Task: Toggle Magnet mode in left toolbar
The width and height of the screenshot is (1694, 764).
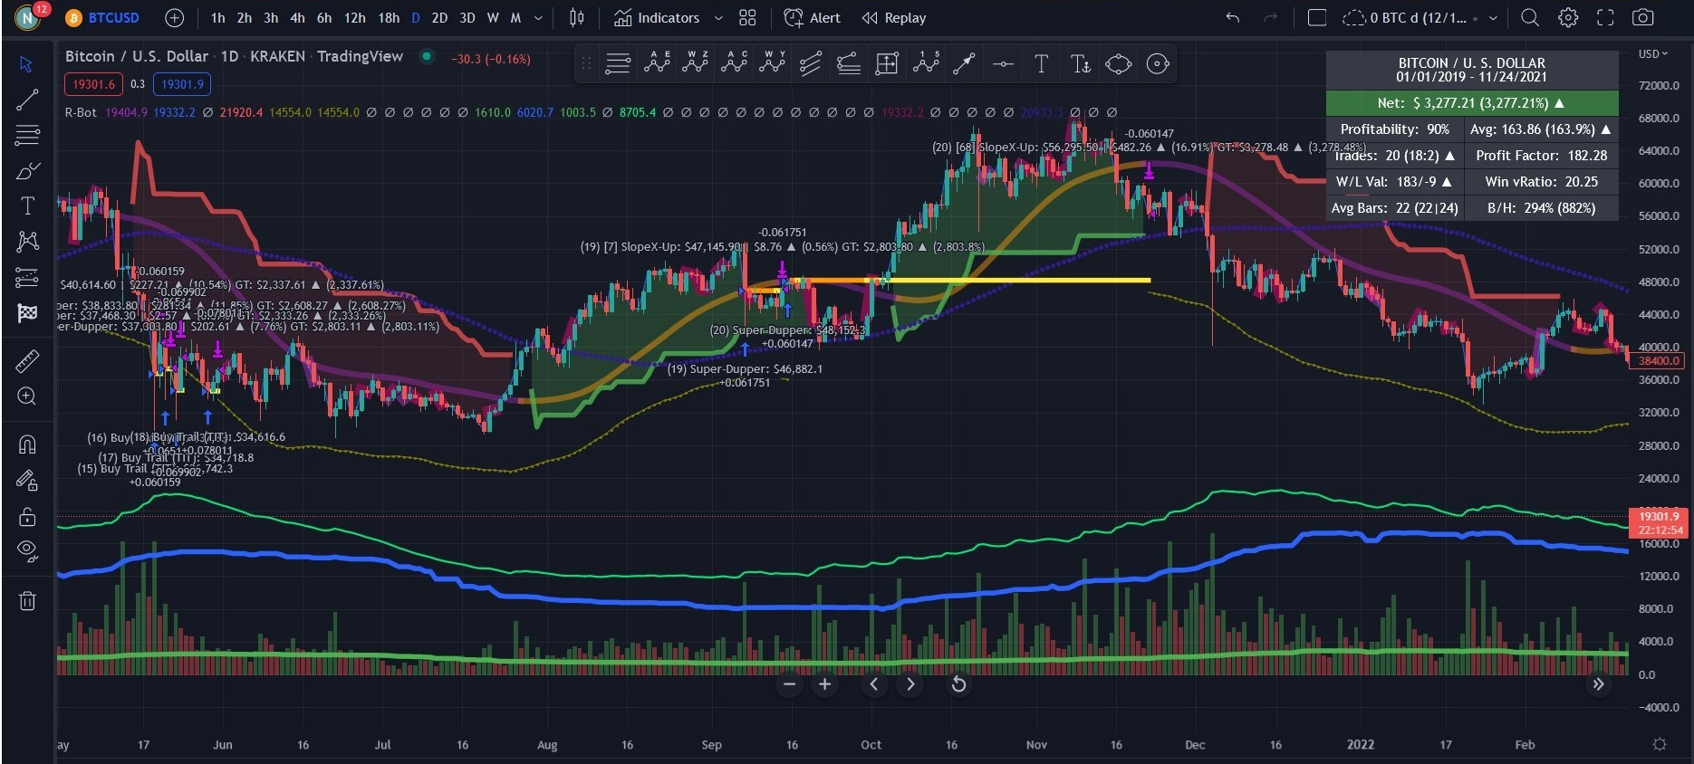Action: (x=27, y=444)
